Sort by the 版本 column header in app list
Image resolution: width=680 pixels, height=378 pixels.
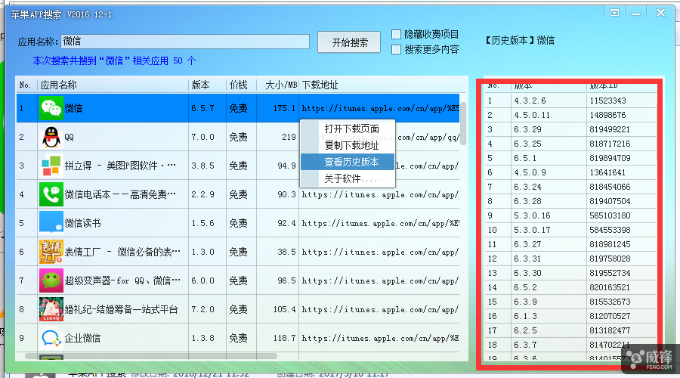(x=207, y=85)
